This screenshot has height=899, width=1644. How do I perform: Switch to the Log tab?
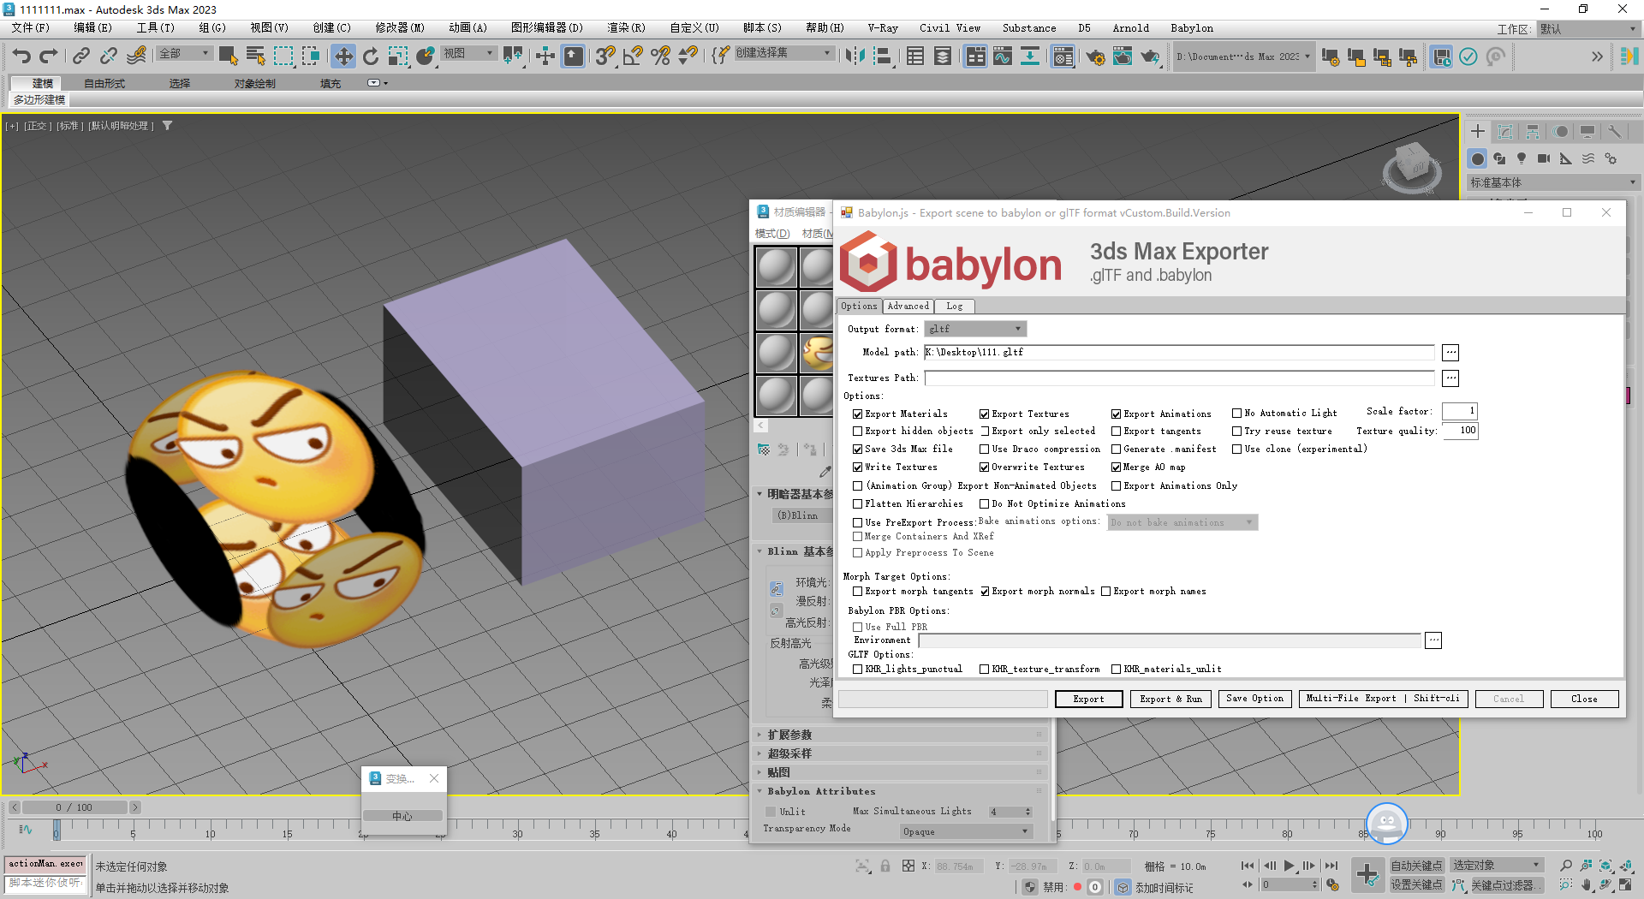[955, 307]
